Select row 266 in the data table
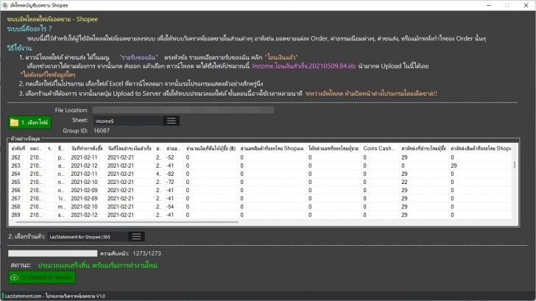The image size is (536, 301). point(261,191)
